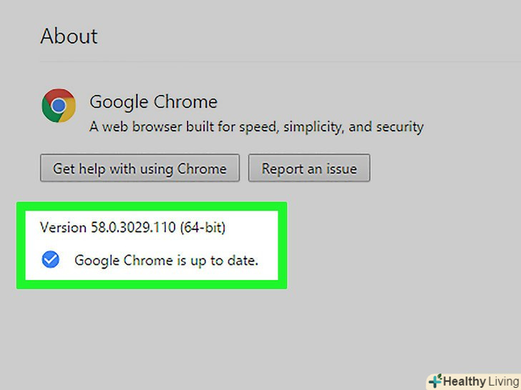Click the blue up-to-date checkmark icon
This screenshot has width=521, height=390.
(x=50, y=259)
